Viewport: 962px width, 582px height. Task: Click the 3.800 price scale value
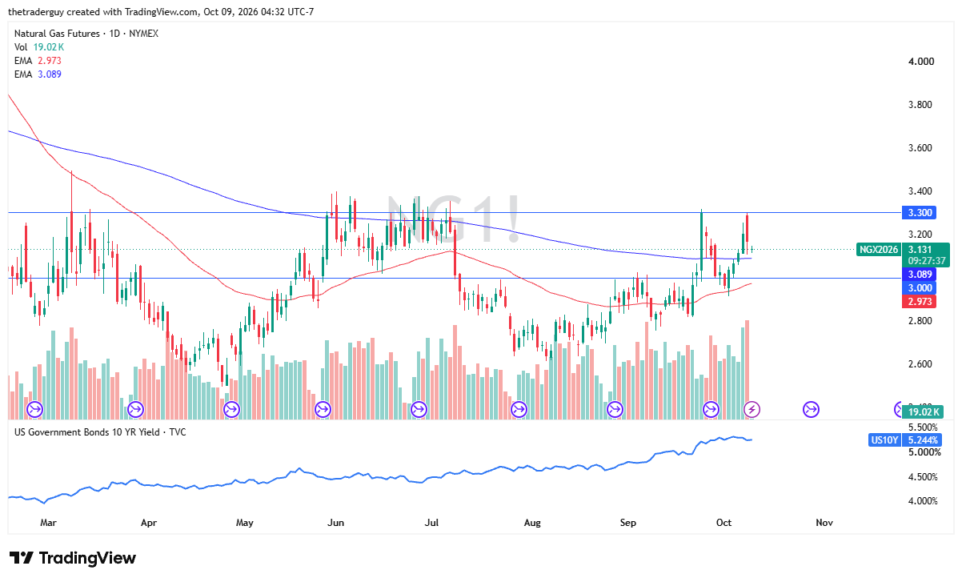920,105
